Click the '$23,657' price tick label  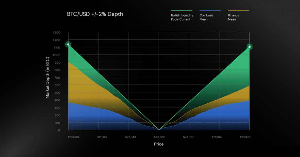[188, 137]
